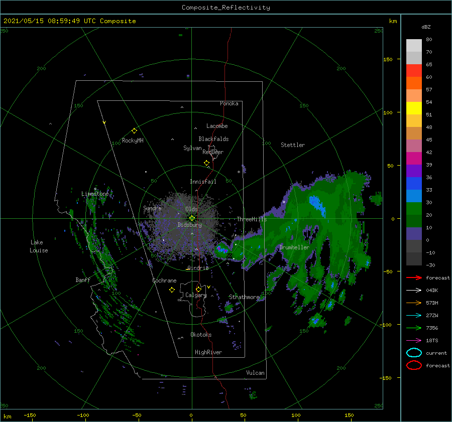Click yellow v marker northwest of RockyMH
This screenshot has width=452, height=422.
[104, 122]
